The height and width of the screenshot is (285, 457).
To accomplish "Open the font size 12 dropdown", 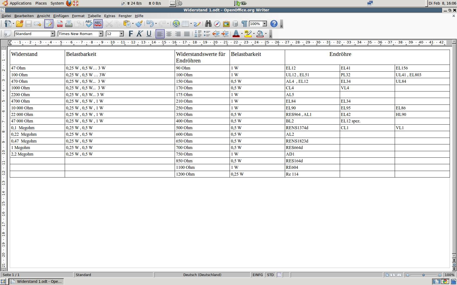I will 122,34.
